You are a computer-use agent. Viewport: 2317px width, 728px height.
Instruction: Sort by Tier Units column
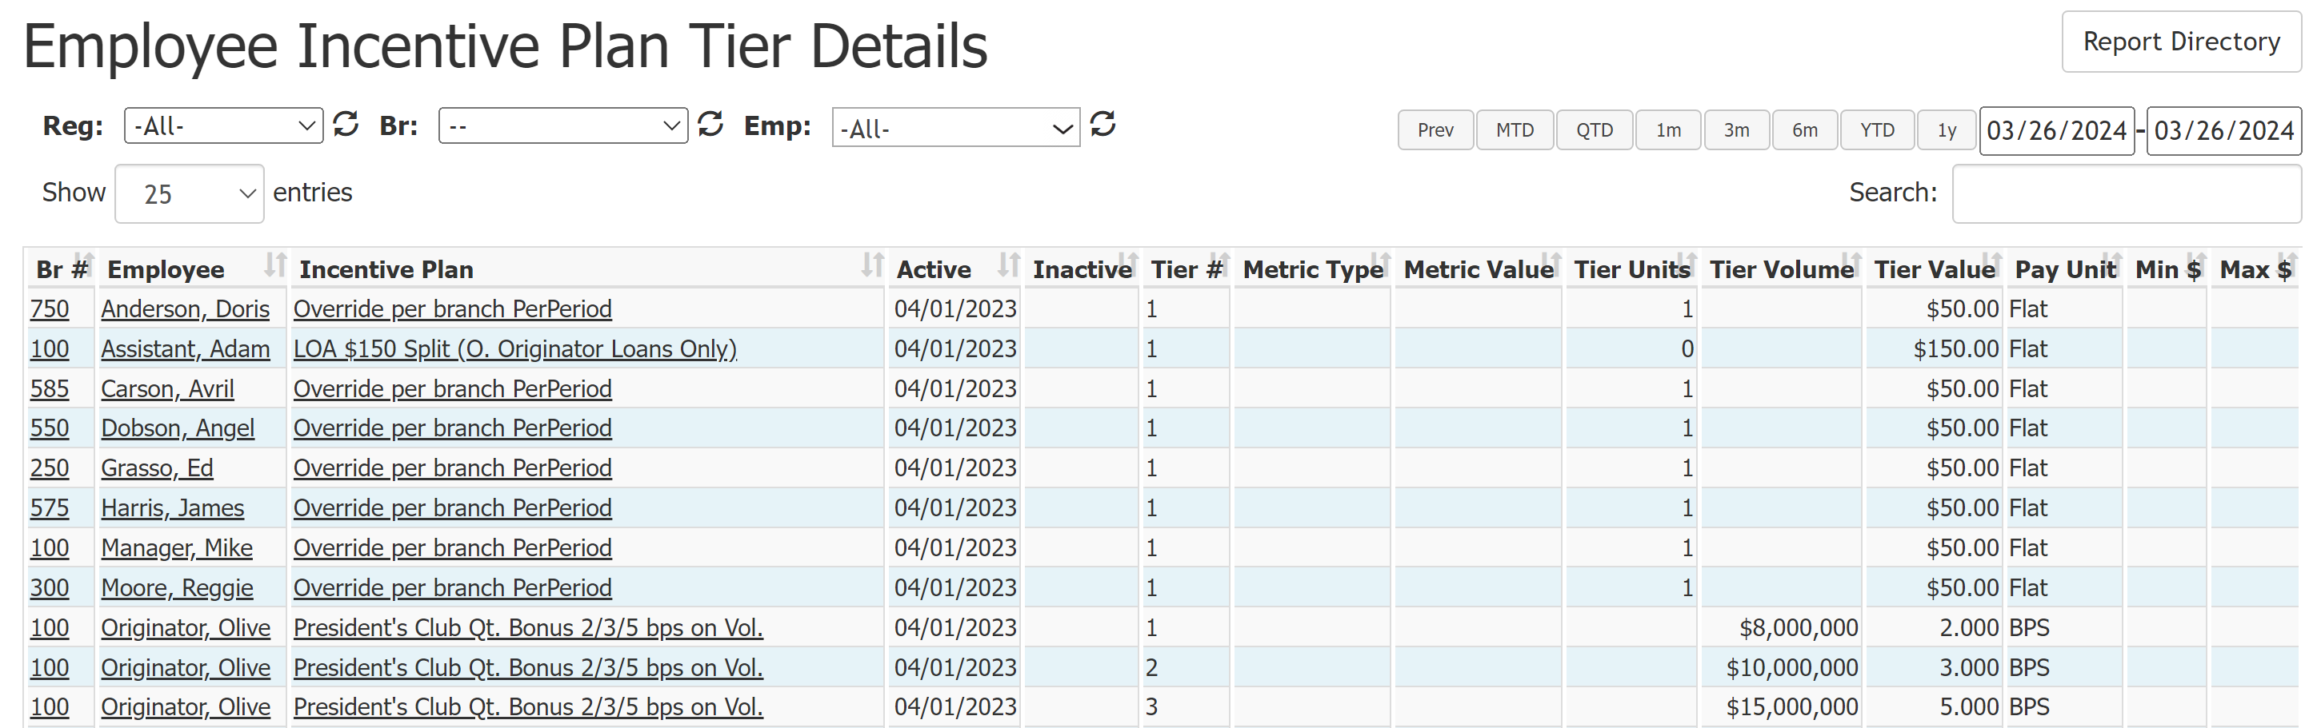[x=1631, y=268]
